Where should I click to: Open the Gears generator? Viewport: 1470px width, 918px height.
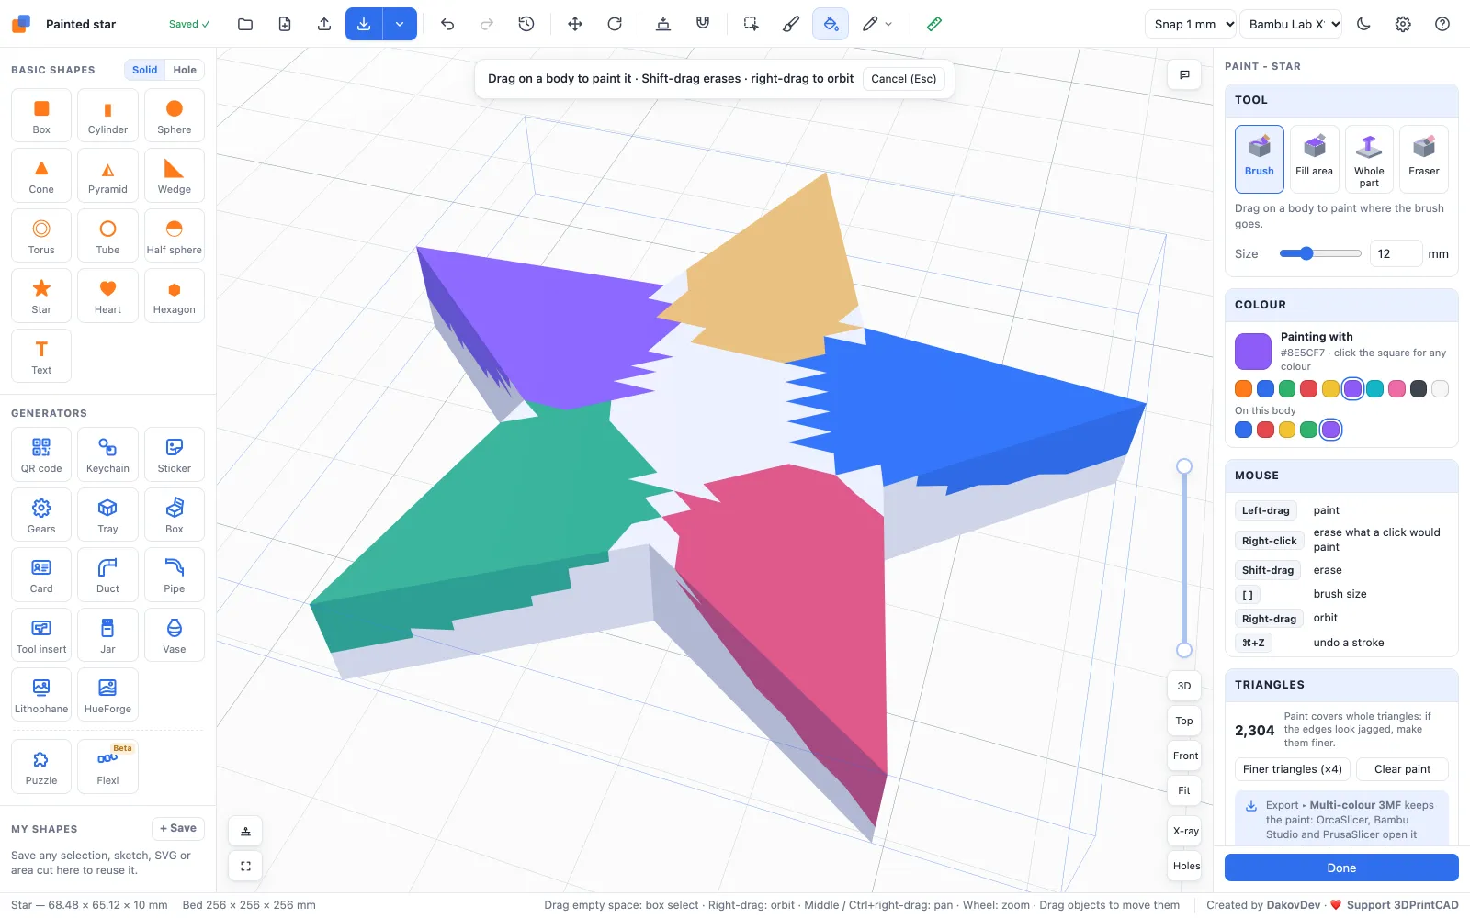click(41, 515)
